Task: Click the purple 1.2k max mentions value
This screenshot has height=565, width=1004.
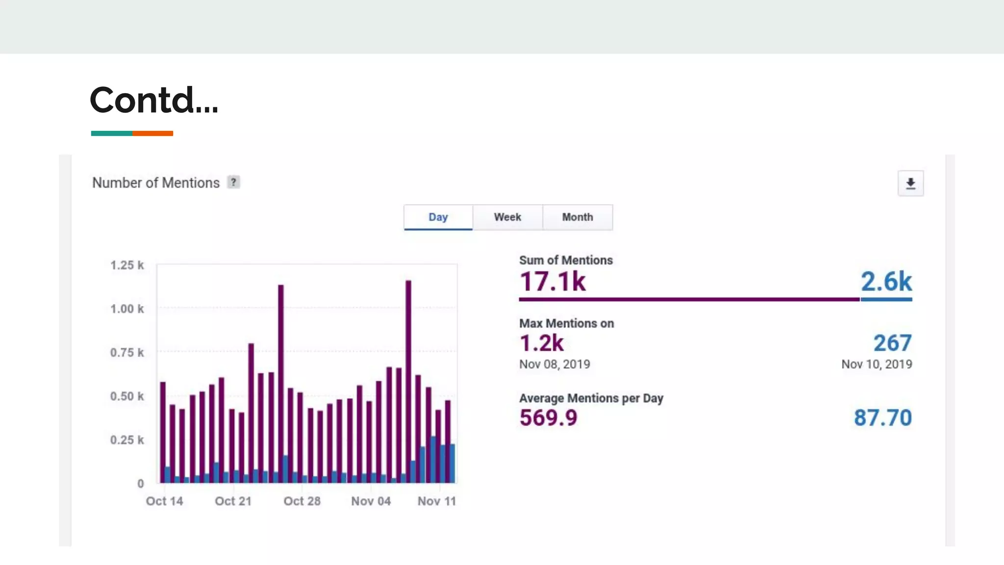Action: click(542, 343)
